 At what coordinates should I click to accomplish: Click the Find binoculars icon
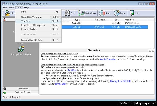(67, 13)
